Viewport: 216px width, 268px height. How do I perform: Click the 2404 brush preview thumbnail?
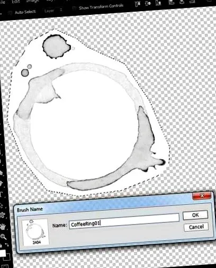[35, 232]
